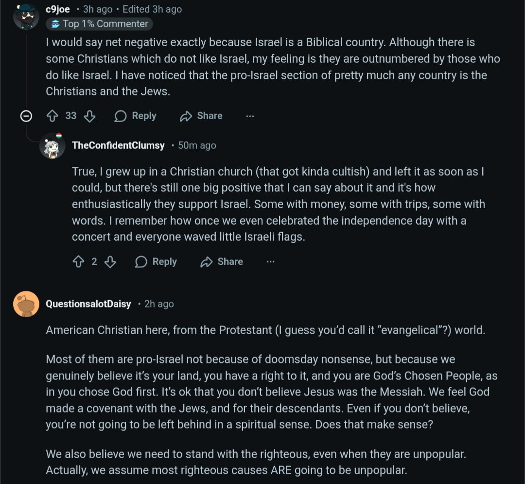Share c9joe's comment
Image resolution: width=525 pixels, height=484 pixels.
click(201, 116)
